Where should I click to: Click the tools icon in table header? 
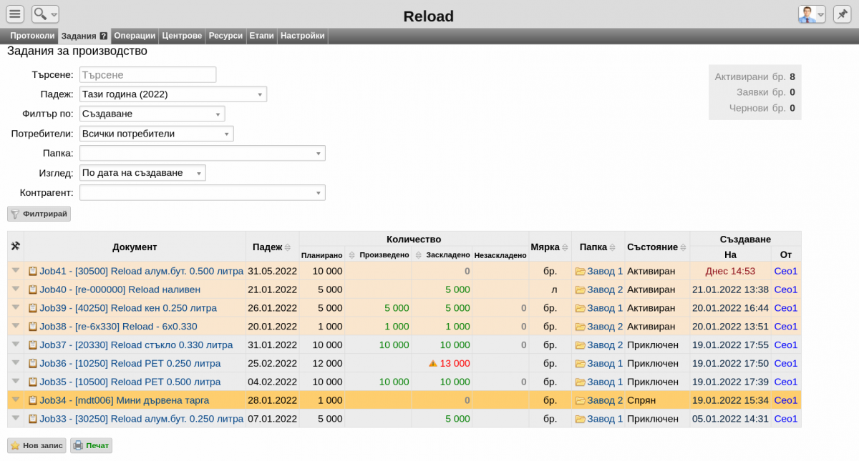pyautogui.click(x=15, y=247)
